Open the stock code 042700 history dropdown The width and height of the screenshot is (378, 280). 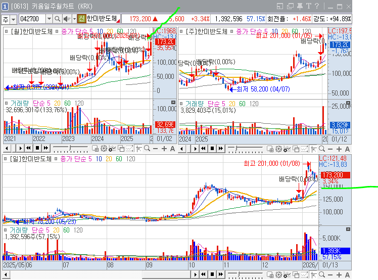49,19
